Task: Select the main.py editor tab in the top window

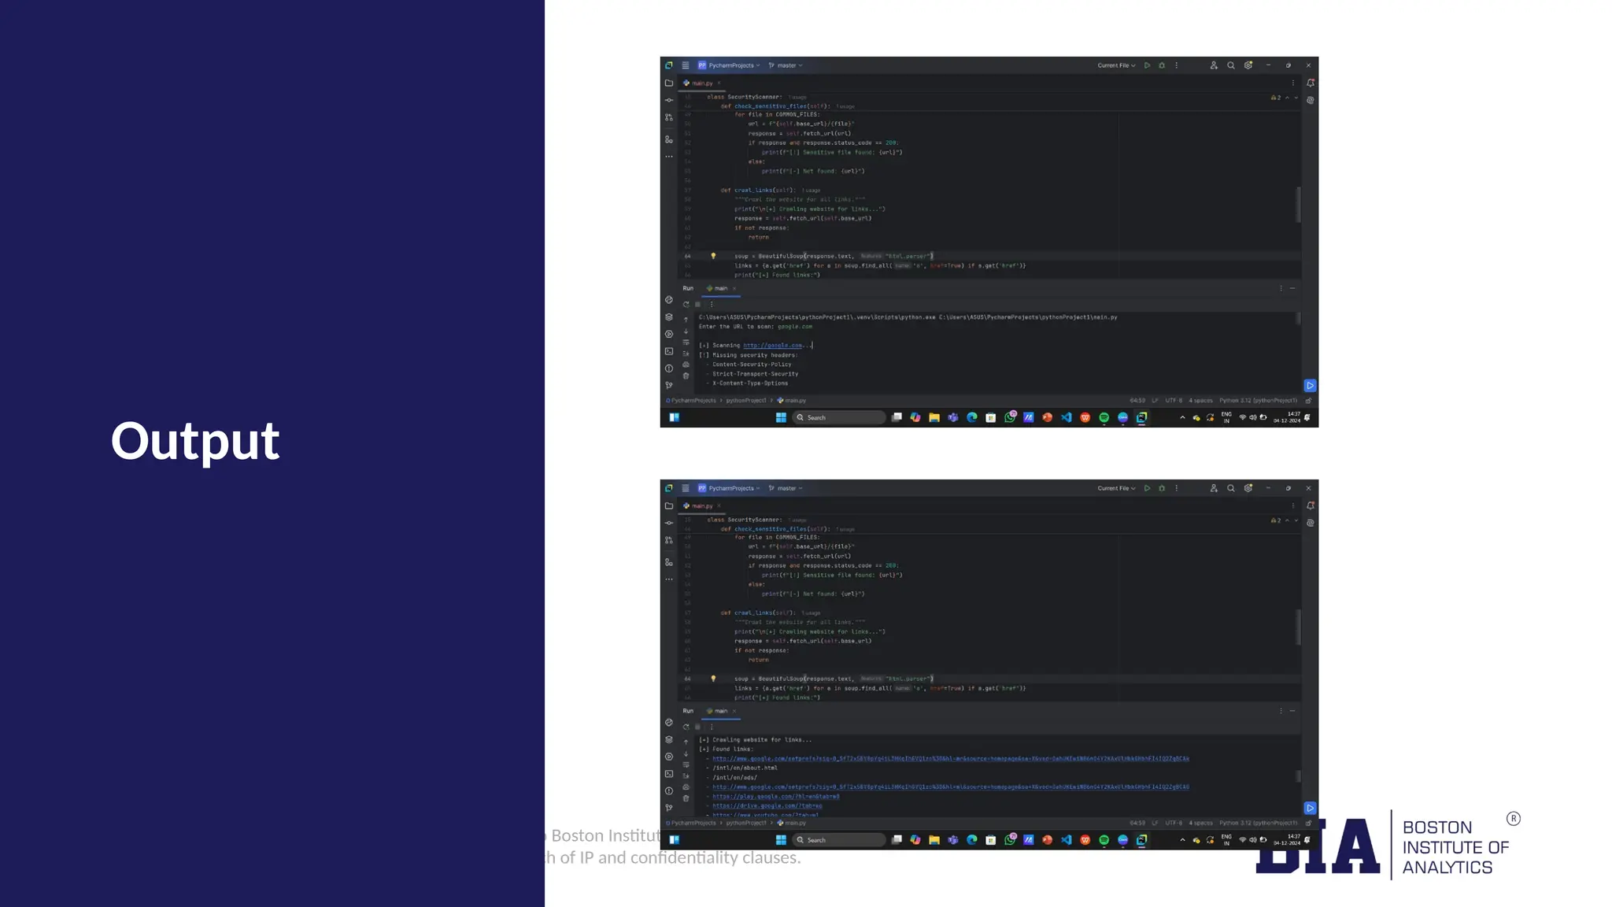Action: [701, 83]
